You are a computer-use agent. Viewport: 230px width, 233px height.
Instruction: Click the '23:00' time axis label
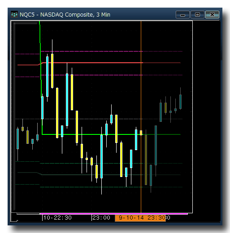click(x=101, y=218)
